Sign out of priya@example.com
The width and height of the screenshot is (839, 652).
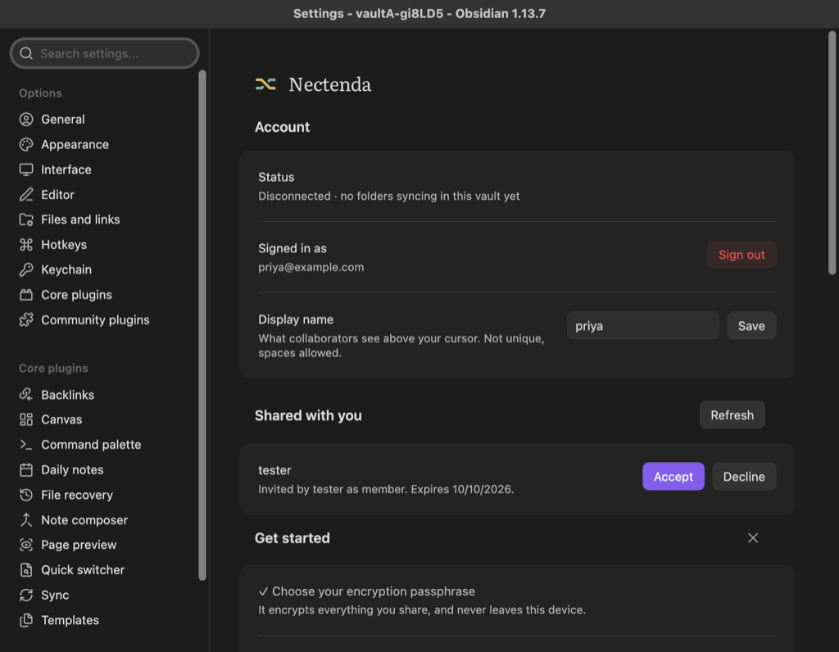741,255
